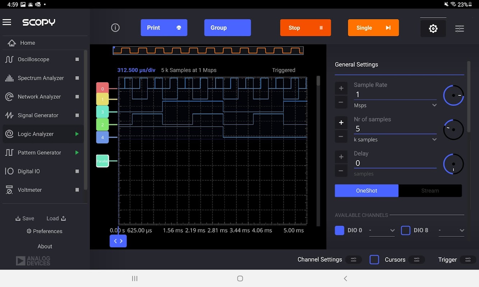The width and height of the screenshot is (479, 287).
Task: Toggle Network Analyzer run square indicator
Action: (x=77, y=97)
